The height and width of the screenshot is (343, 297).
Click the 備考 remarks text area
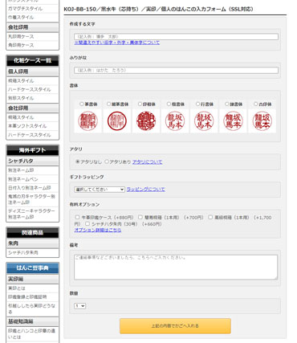point(176,267)
